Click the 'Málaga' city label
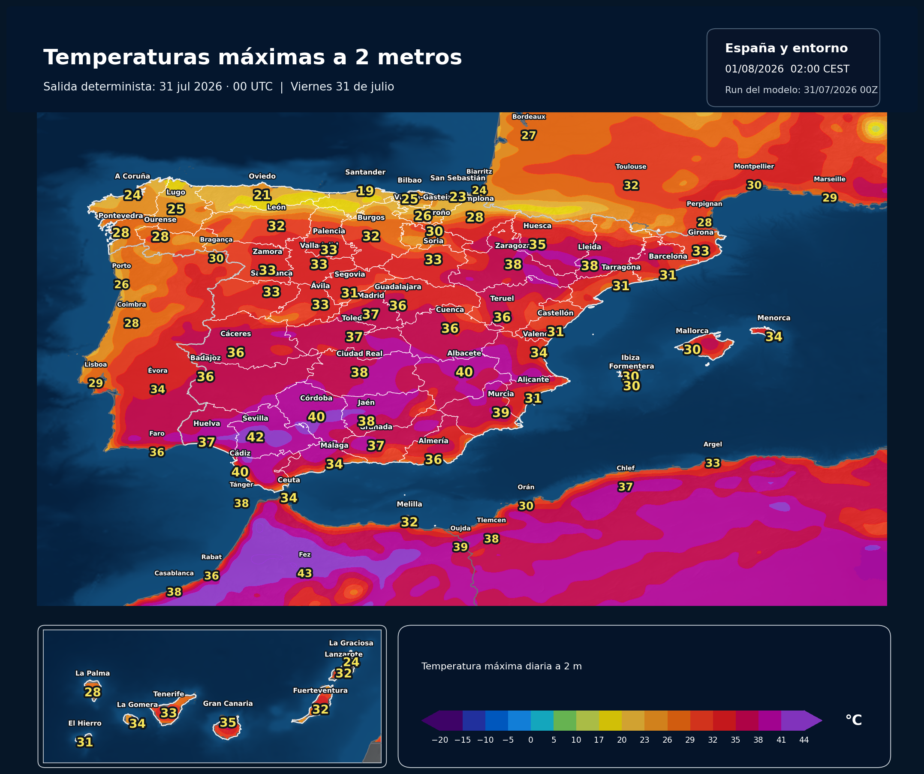 [x=334, y=445]
